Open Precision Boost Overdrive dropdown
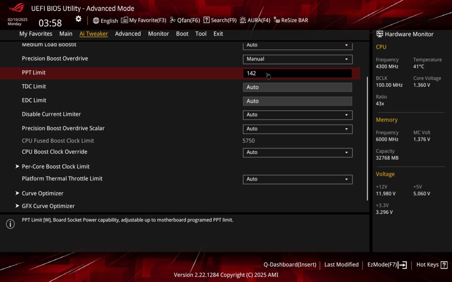Screen dimensions: 452x282 298,59
